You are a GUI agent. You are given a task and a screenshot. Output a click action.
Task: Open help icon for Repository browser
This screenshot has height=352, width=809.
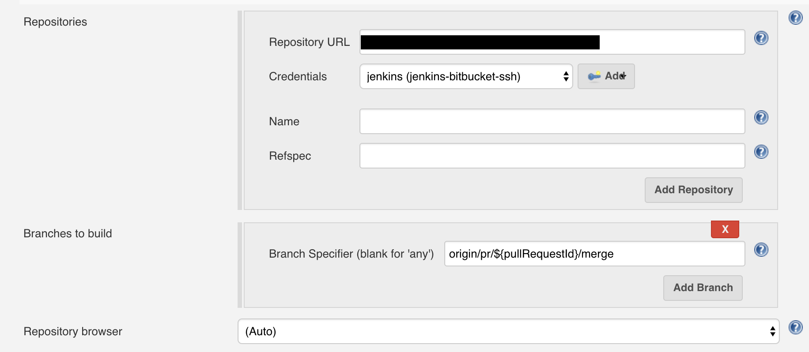coord(795,327)
